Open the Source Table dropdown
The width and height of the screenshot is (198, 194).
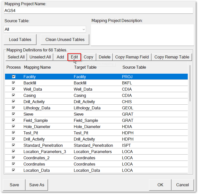point(45,29)
